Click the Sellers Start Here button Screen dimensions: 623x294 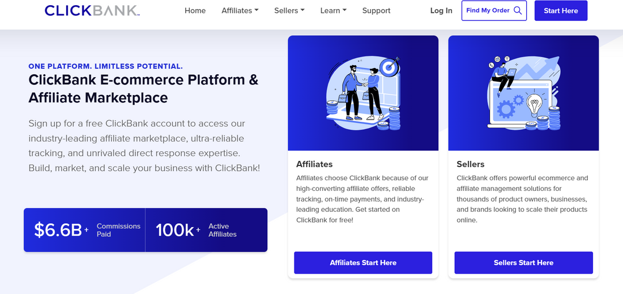(x=523, y=263)
